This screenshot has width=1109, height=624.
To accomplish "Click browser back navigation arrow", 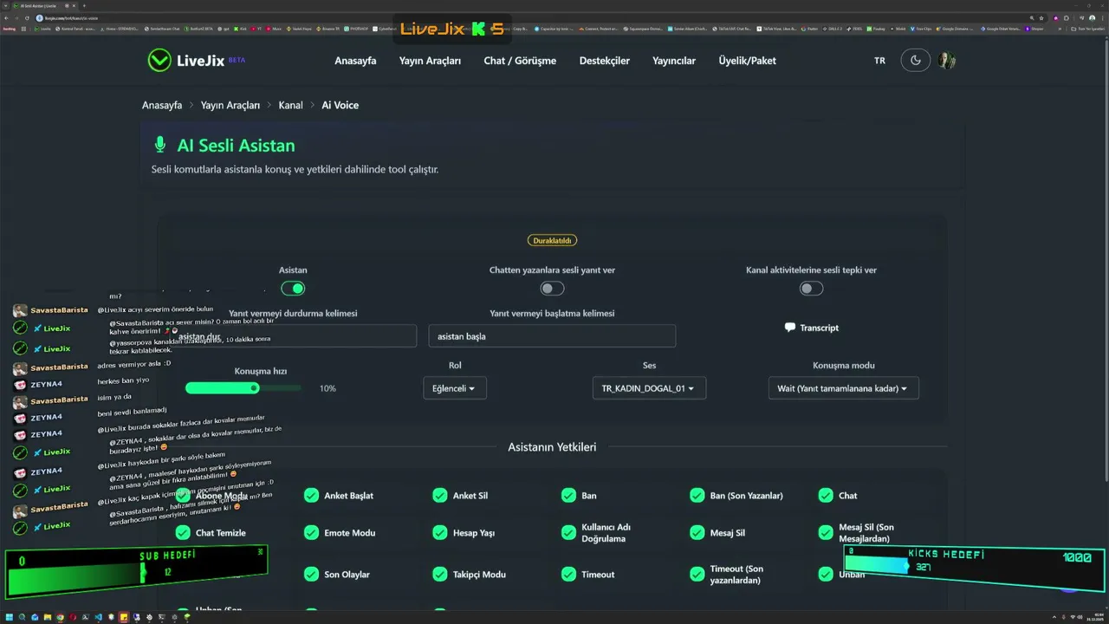I will [7, 17].
